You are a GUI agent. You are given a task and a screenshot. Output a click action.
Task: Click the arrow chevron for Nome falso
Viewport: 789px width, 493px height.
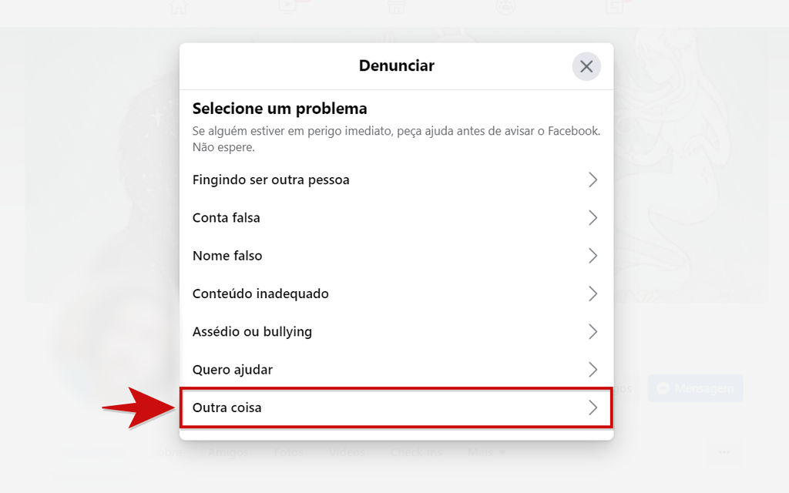pyautogui.click(x=593, y=256)
